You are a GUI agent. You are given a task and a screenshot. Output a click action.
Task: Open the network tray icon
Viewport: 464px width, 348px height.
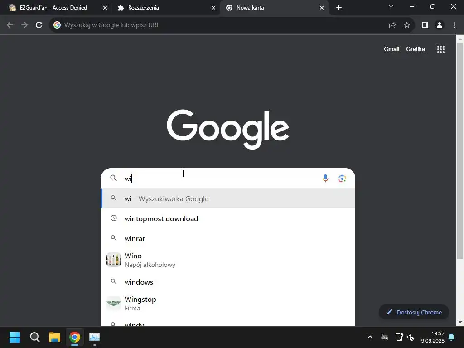tap(399, 337)
